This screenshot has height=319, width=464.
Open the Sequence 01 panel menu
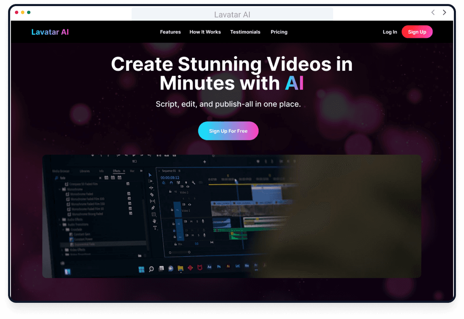coord(179,171)
